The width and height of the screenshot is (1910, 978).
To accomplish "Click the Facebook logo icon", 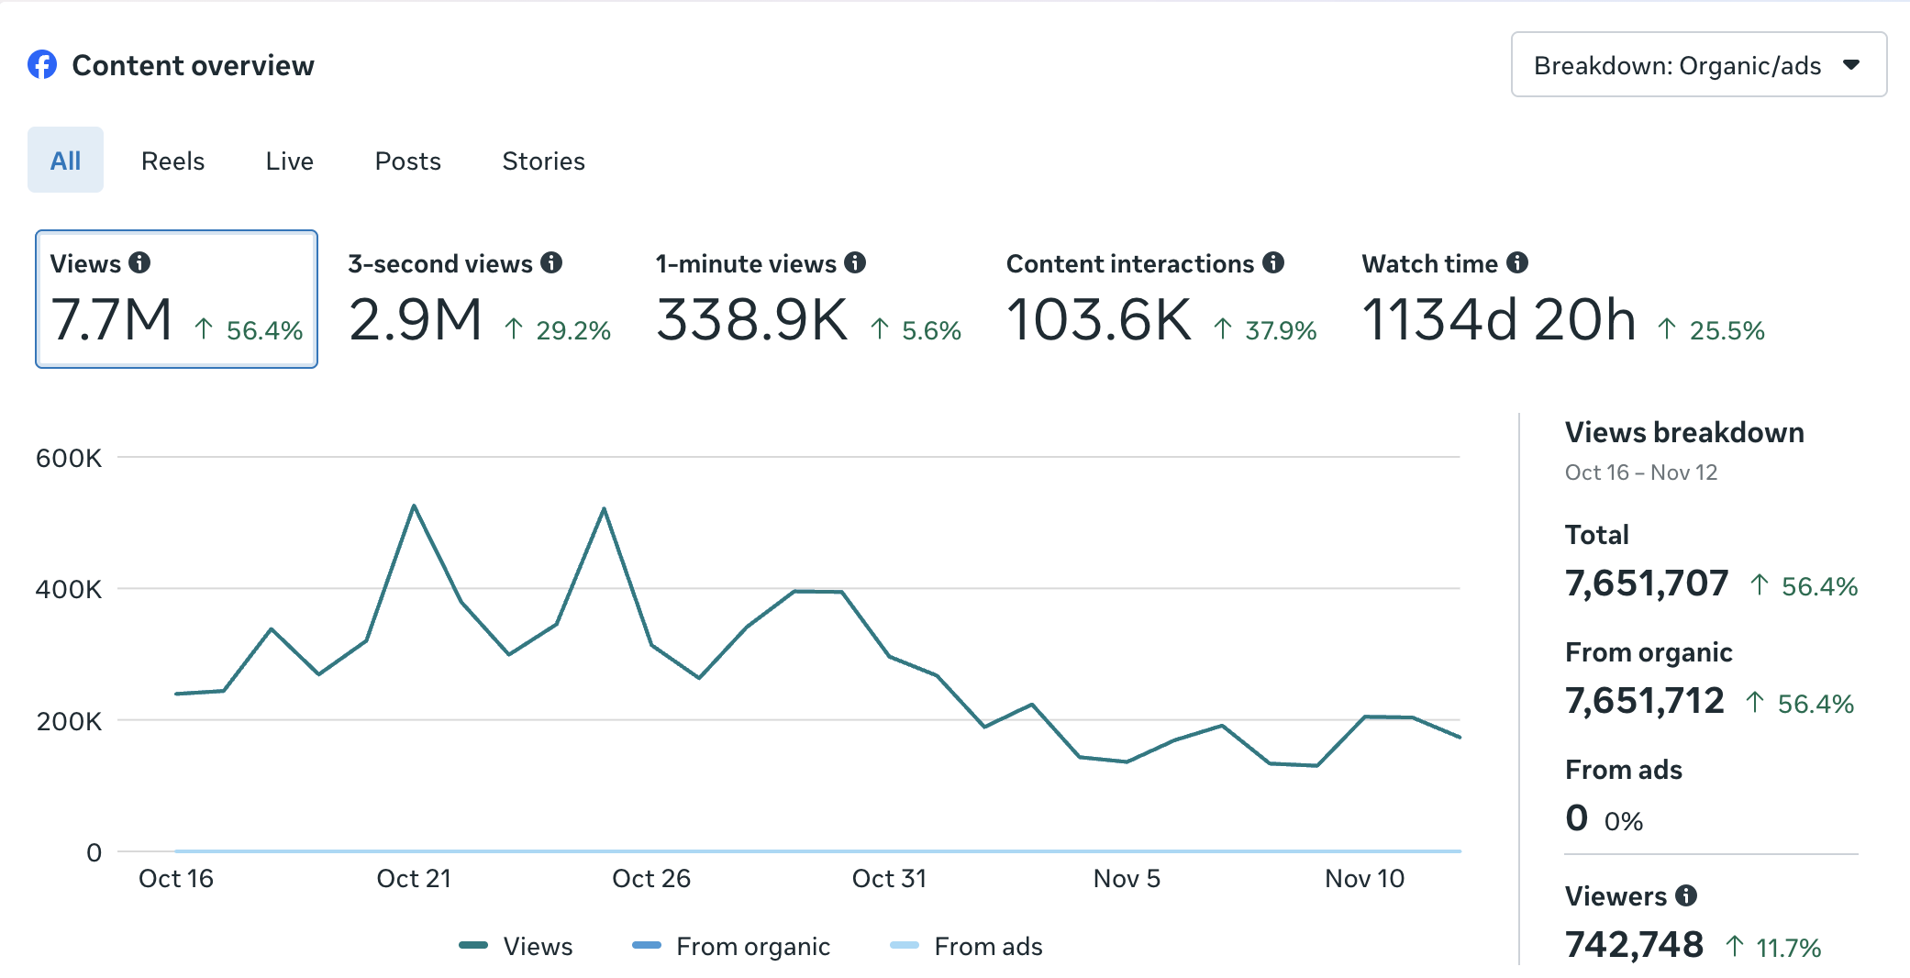I will [42, 65].
